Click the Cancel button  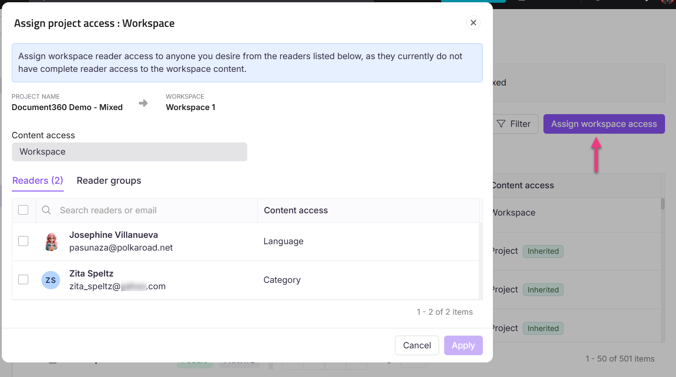click(x=416, y=345)
